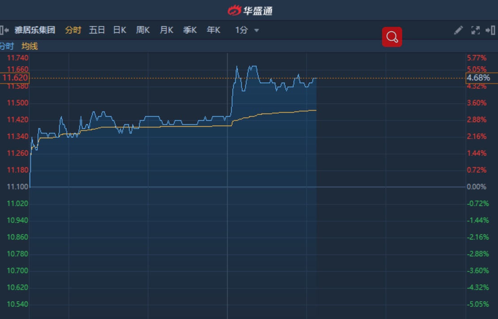Image resolution: width=498 pixels, height=319 pixels.
Task: Collapse the left side panel
Action: 4,30
